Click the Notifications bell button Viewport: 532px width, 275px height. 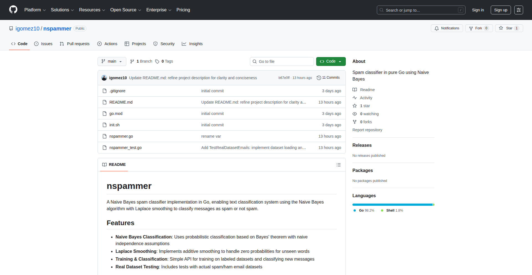[x=447, y=28]
